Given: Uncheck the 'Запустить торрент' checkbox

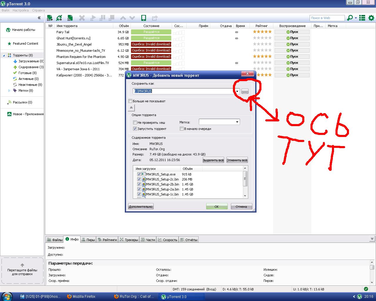Looking at the screenshot, I should point(135,129).
